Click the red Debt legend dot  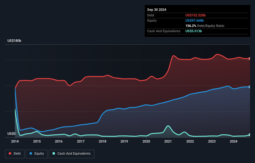pyautogui.click(x=10, y=153)
